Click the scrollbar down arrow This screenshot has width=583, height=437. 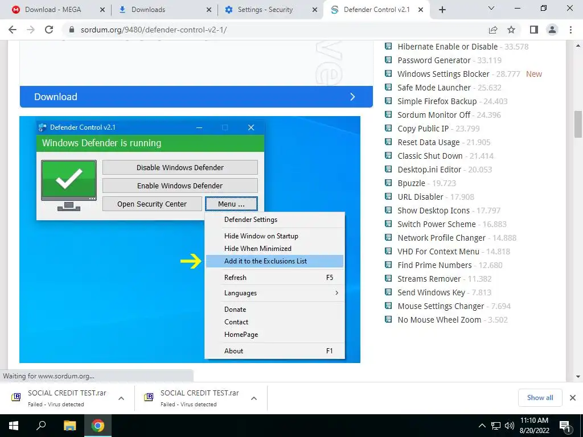(578, 377)
